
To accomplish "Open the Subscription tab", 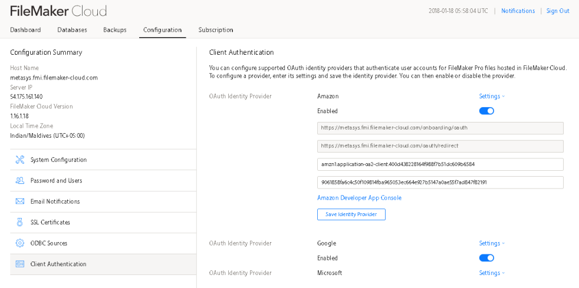I will pyautogui.click(x=216, y=30).
